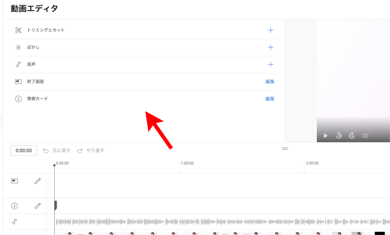The height and width of the screenshot is (235, 390).
Task: Click the end screen icon beside 終了画面
Action: coord(18,82)
